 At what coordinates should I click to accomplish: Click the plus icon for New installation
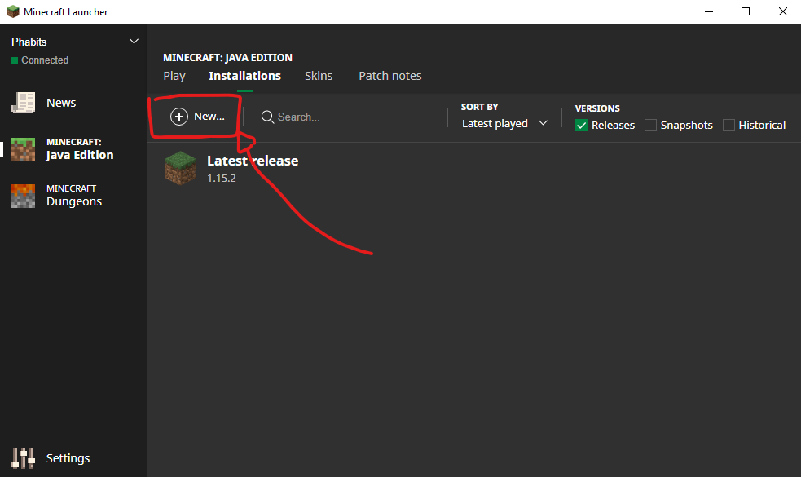(178, 117)
